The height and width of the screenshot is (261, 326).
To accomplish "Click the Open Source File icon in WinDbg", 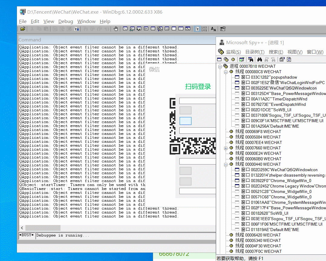I will pos(23,29).
